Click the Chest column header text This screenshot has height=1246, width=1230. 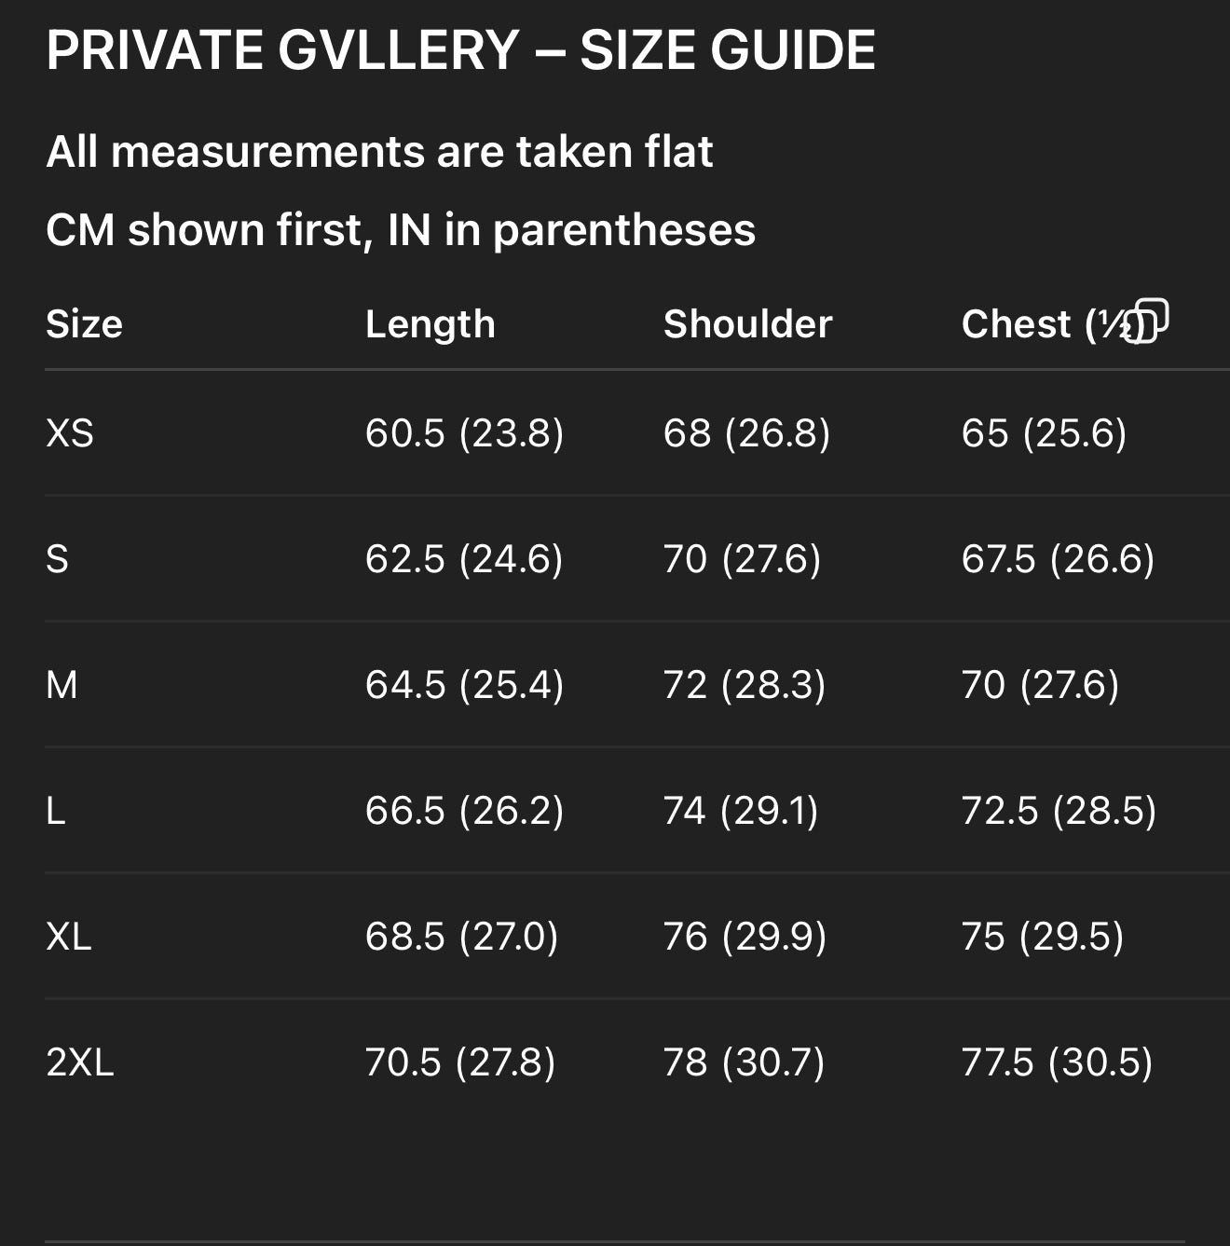coord(1034,324)
